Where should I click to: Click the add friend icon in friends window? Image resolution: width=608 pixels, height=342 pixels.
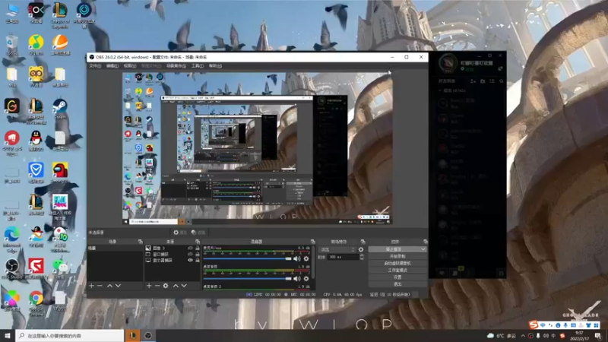pyautogui.click(x=473, y=81)
